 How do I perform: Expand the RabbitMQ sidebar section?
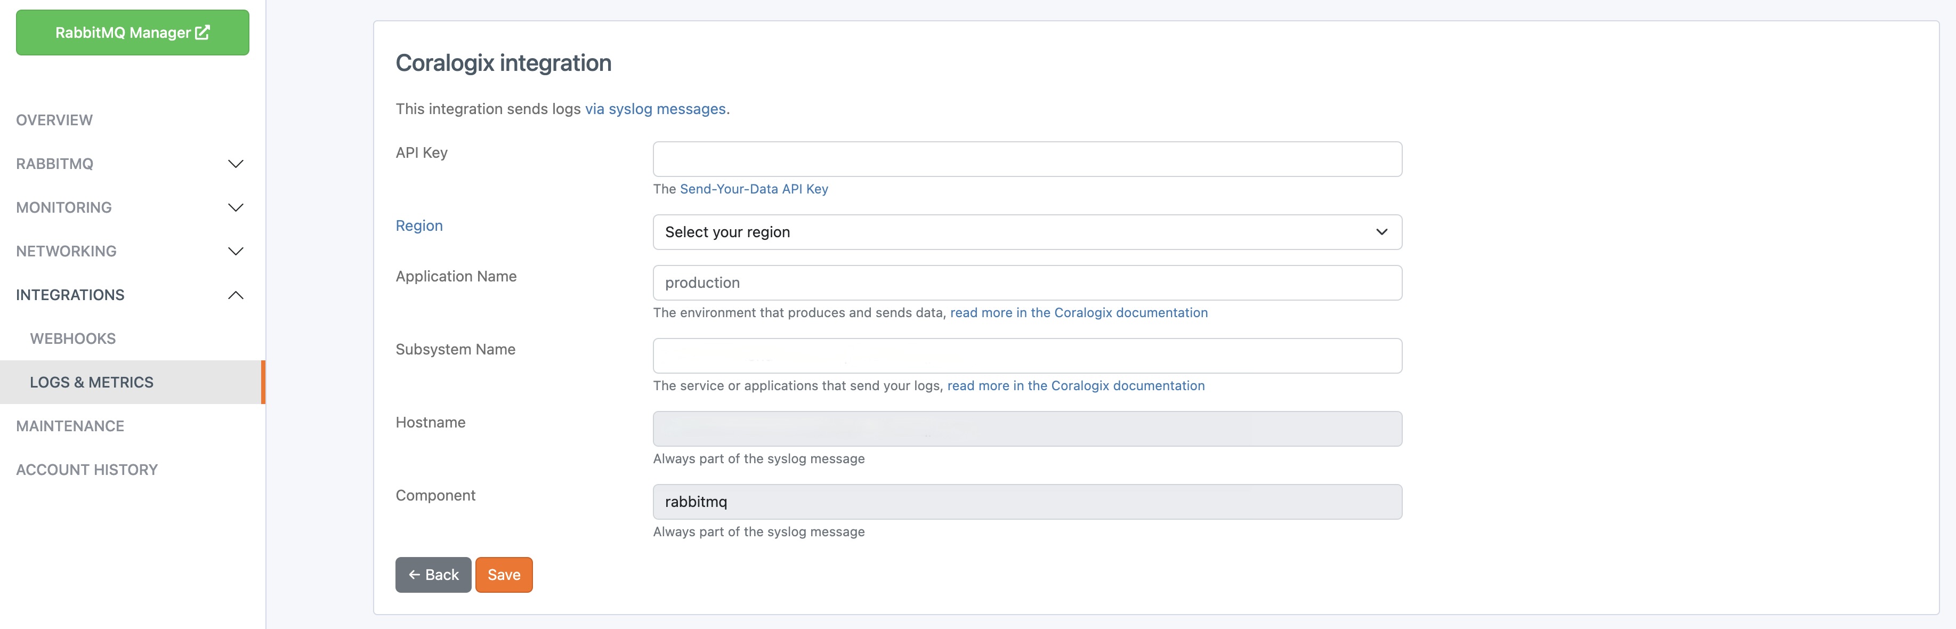coord(132,164)
